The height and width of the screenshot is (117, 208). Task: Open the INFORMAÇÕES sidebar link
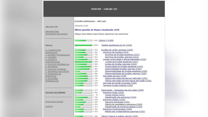pos(52,32)
